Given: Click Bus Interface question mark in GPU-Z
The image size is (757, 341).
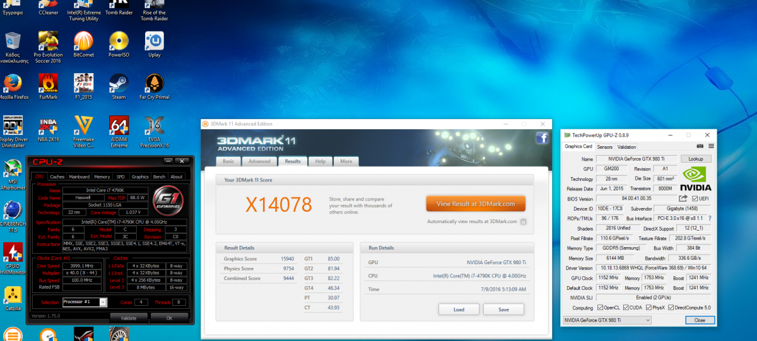Looking at the screenshot, I should click(709, 218).
